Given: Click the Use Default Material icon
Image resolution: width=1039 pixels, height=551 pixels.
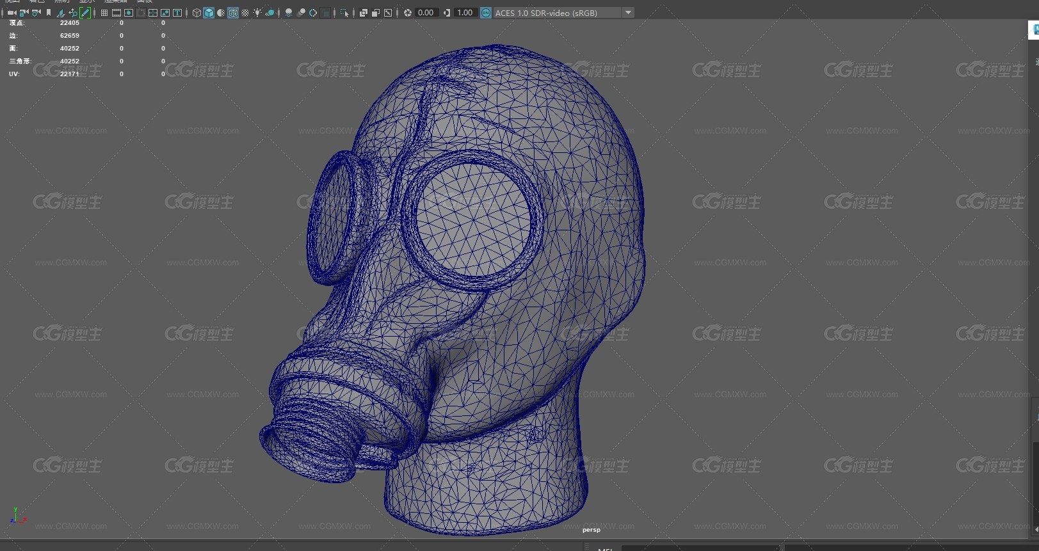Looking at the screenshot, I should coord(221,13).
